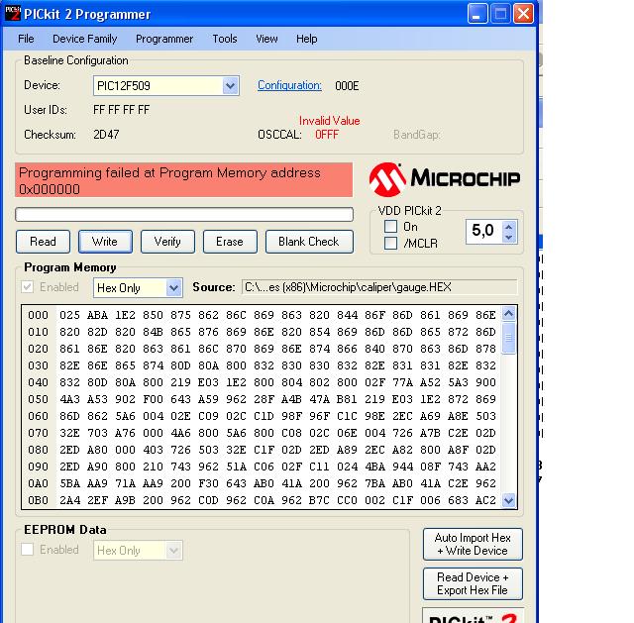
Task: Open the File menu
Action: coord(26,39)
